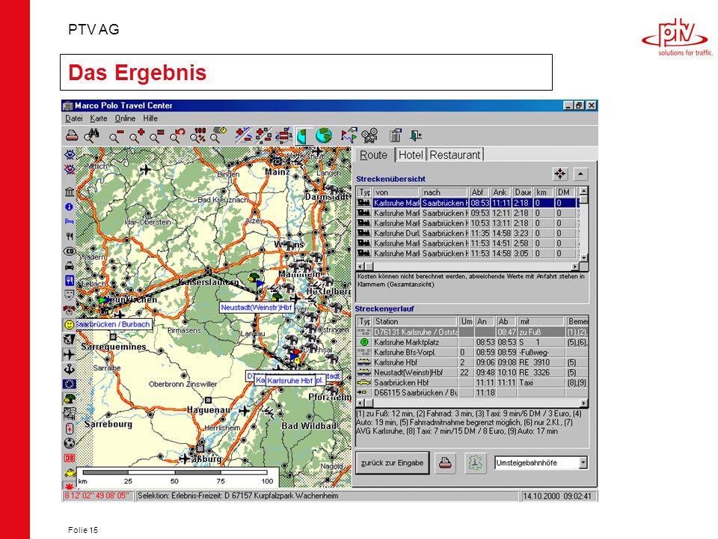Click the print button beside zurück zur Eingabe
Image resolution: width=718 pixels, height=539 pixels.
point(444,463)
